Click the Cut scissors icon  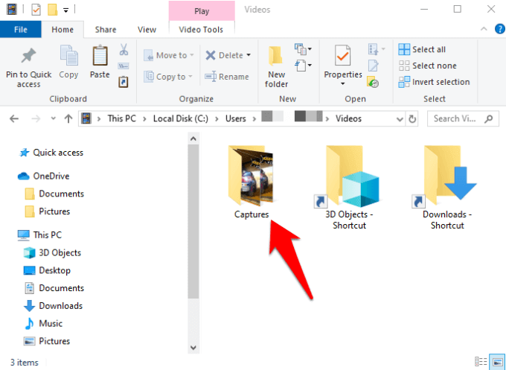124,50
